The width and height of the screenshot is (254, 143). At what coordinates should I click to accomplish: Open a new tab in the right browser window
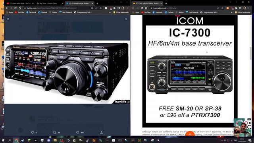pyautogui.click(x=166, y=3)
